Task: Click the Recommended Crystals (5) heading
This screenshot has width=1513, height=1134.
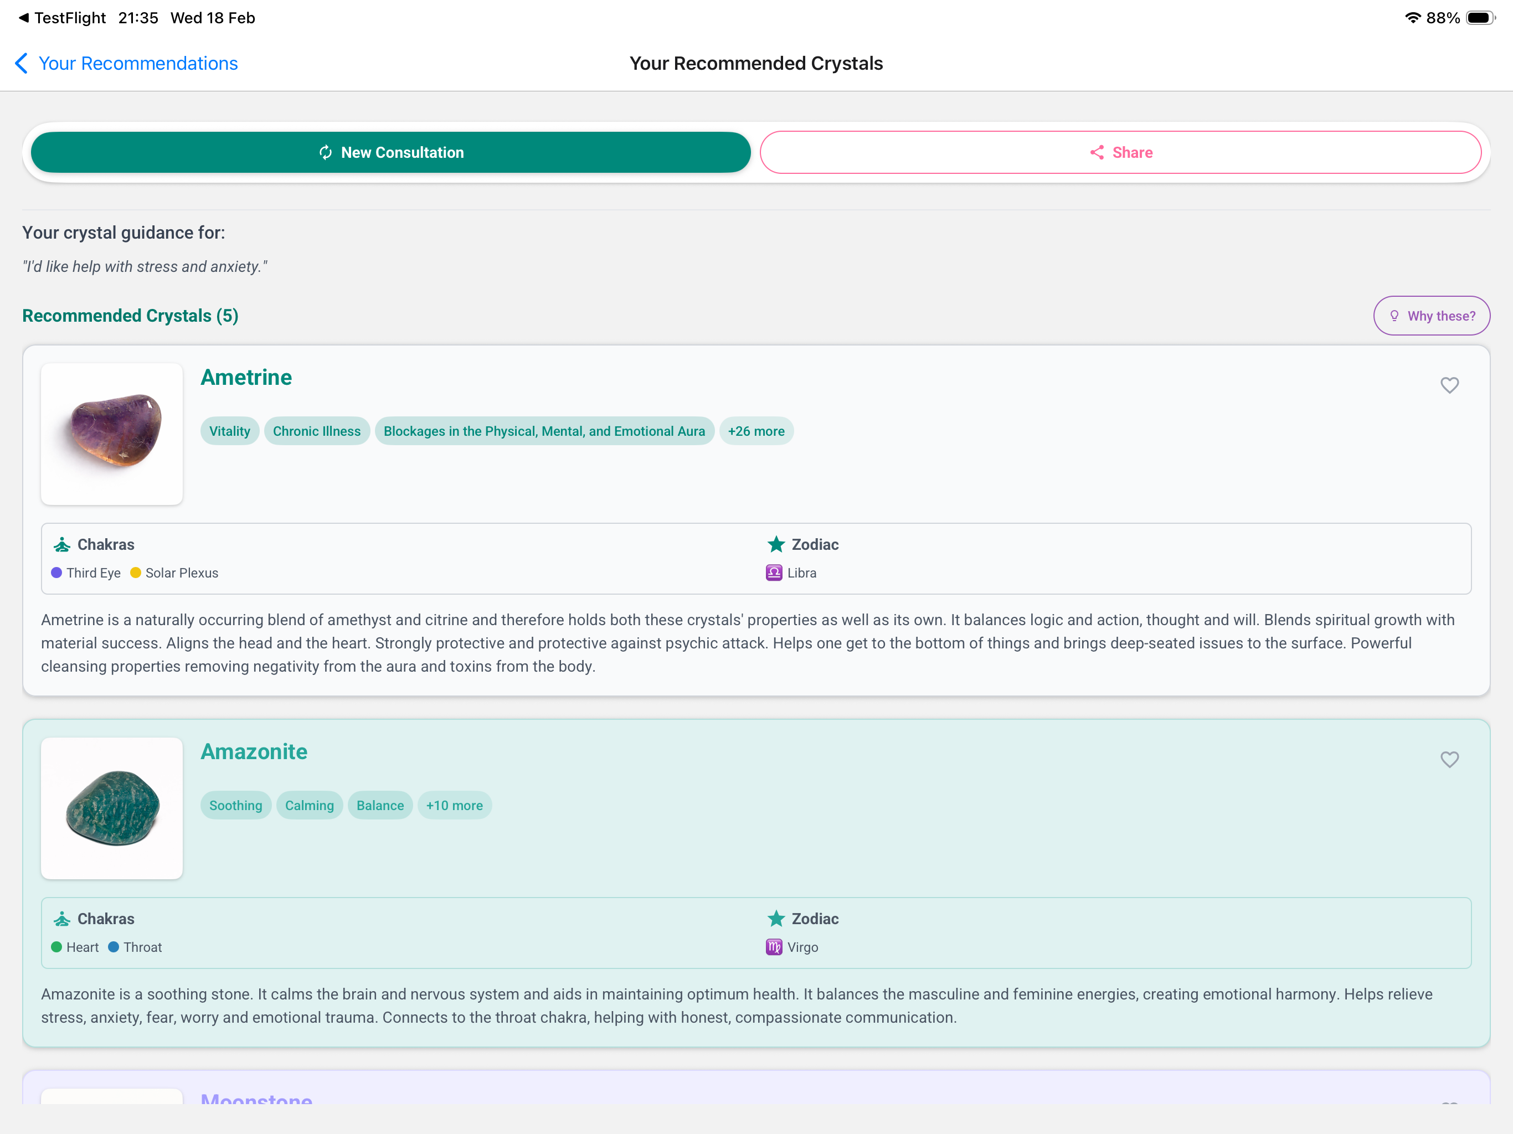Action: pyautogui.click(x=130, y=316)
